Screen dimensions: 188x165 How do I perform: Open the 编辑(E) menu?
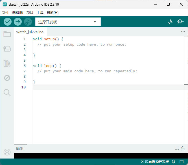coord(18,13)
